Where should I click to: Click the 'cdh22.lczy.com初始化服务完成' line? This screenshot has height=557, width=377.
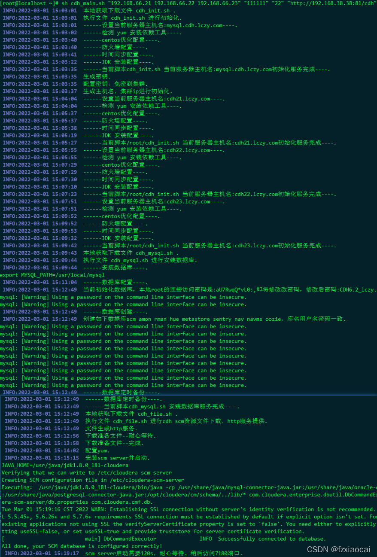click(x=170, y=194)
